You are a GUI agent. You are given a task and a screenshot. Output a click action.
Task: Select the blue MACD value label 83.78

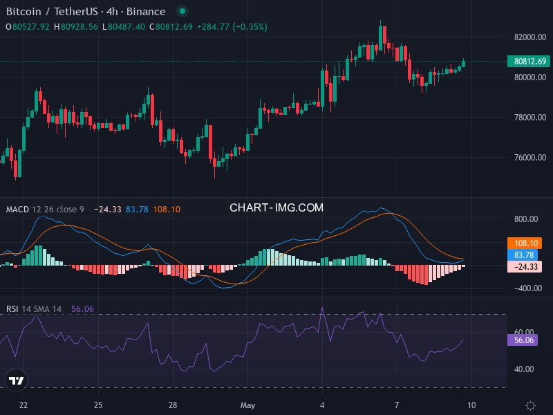tap(523, 255)
